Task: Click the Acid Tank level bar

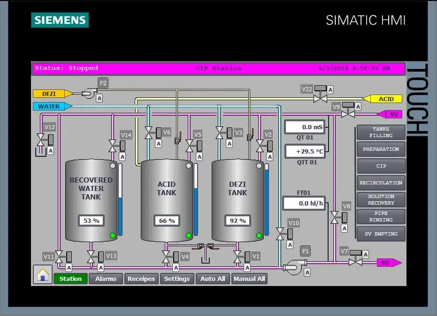Action: click(196, 199)
